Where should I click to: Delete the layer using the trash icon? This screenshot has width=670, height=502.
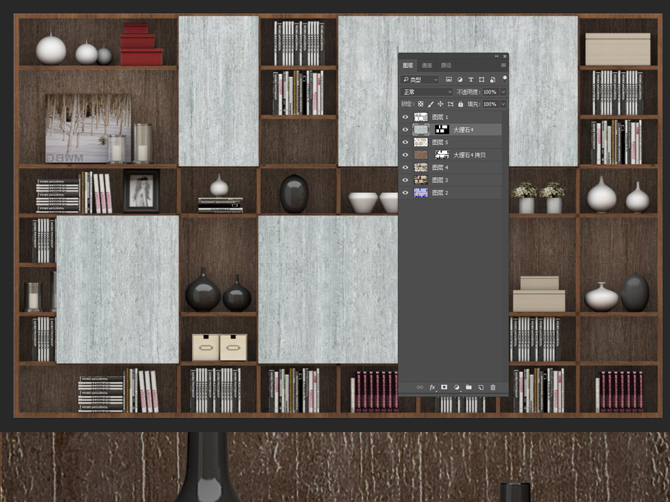coord(493,388)
